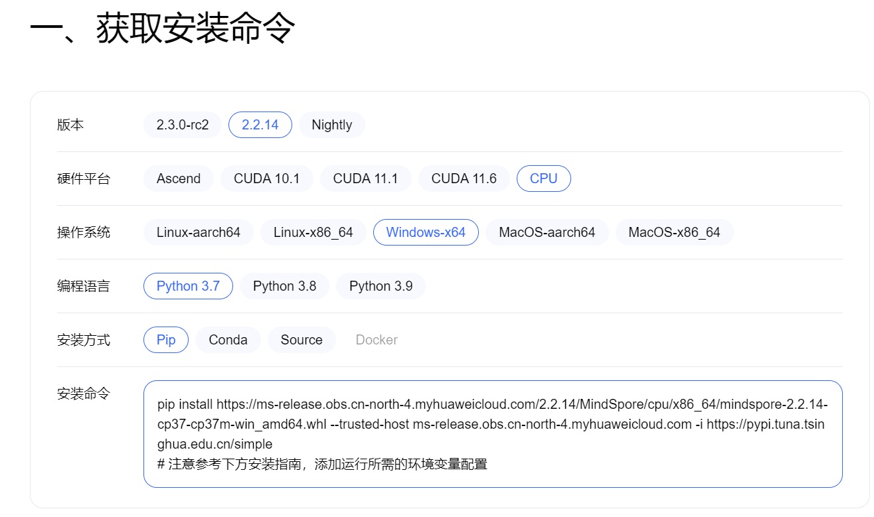Choose CUDA 10.1 as hardware platform
This screenshot has height=517, width=874.
(266, 178)
